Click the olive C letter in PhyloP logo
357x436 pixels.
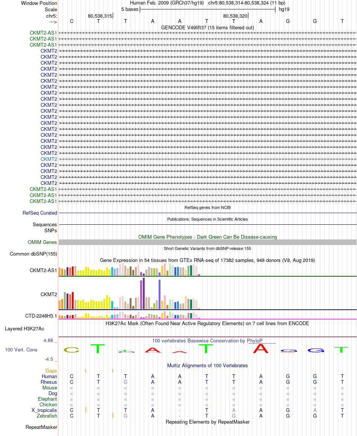pyautogui.click(x=71, y=350)
